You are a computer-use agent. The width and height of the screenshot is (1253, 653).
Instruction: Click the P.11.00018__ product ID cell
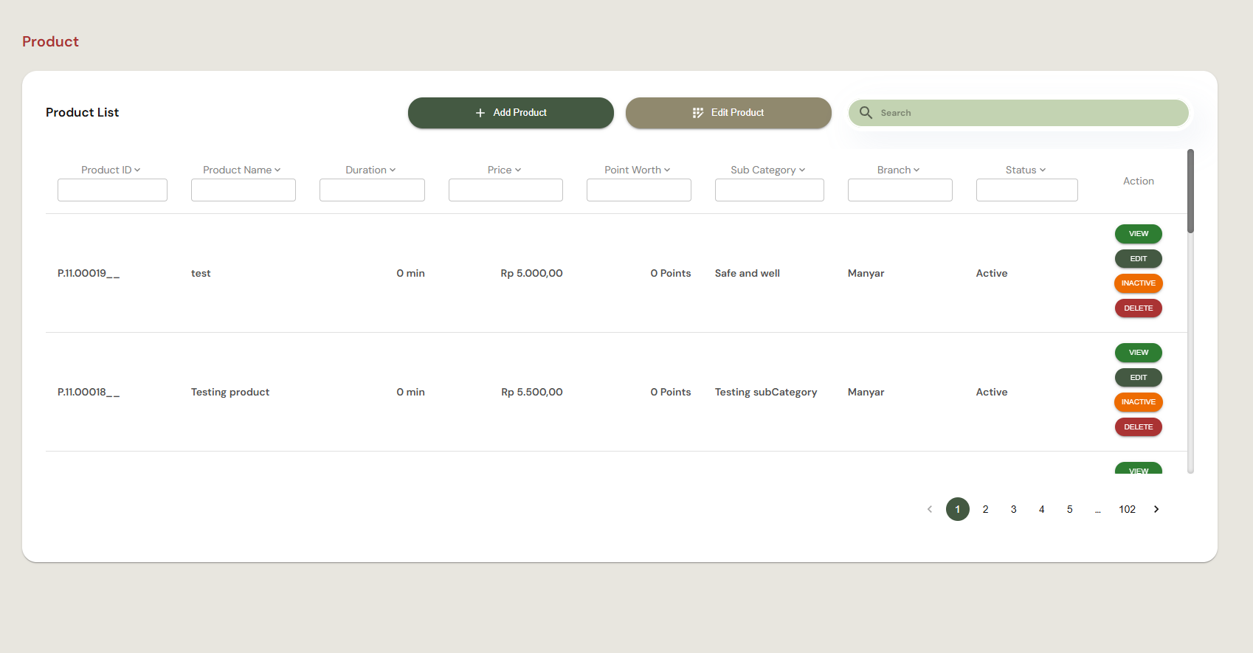(x=89, y=392)
